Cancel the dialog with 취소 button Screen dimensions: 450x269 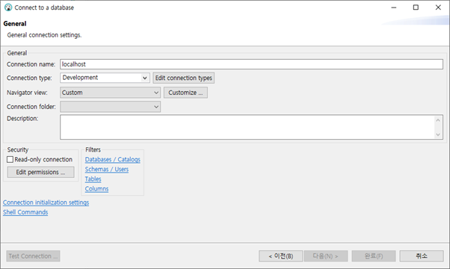click(422, 256)
